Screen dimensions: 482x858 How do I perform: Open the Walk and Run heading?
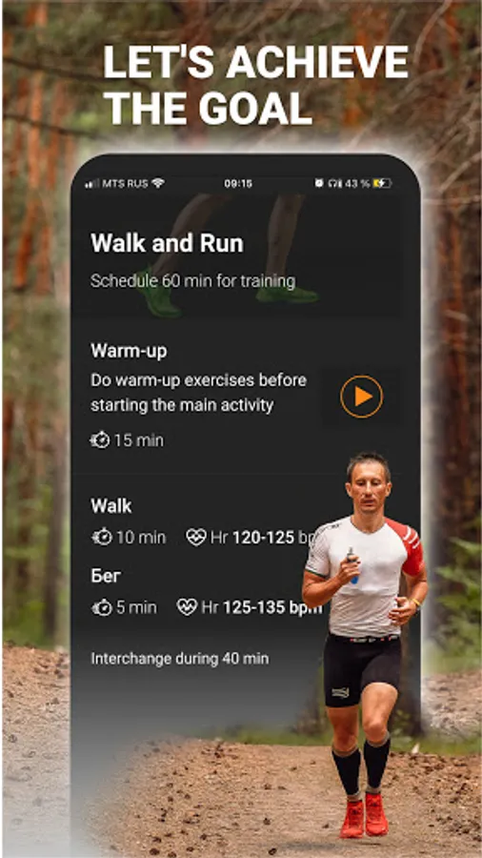(168, 243)
